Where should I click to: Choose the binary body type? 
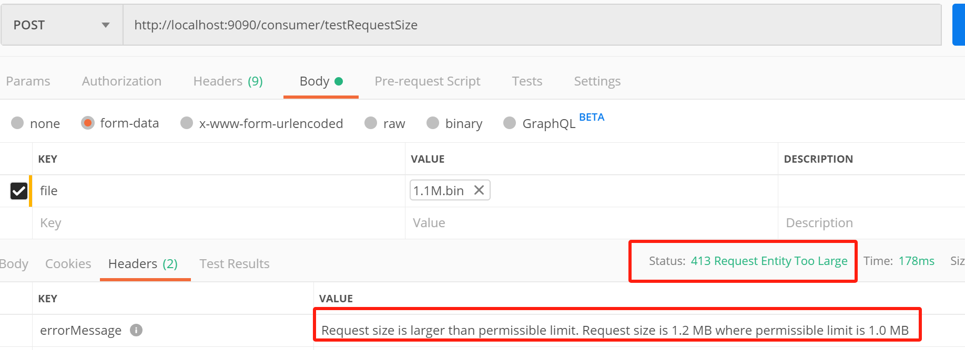(433, 123)
